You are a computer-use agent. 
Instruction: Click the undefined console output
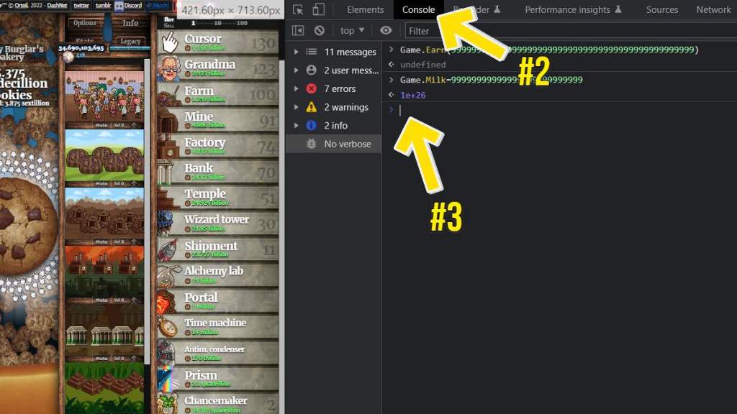tap(422, 64)
